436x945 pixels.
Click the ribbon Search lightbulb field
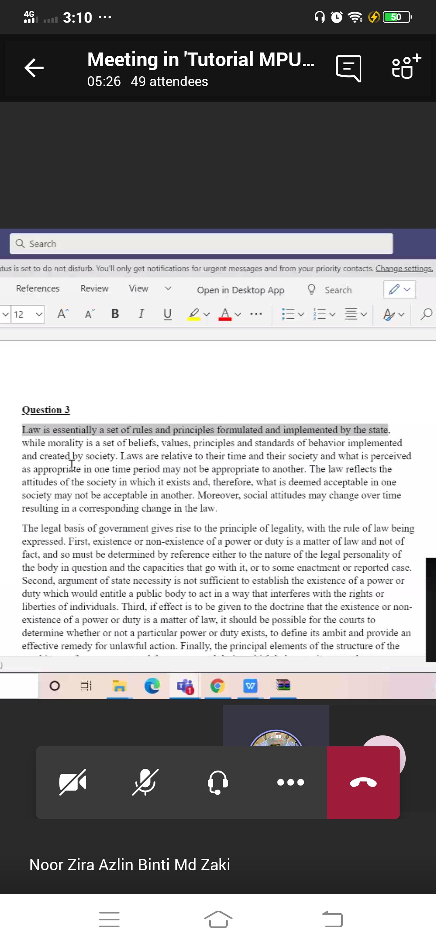329,290
